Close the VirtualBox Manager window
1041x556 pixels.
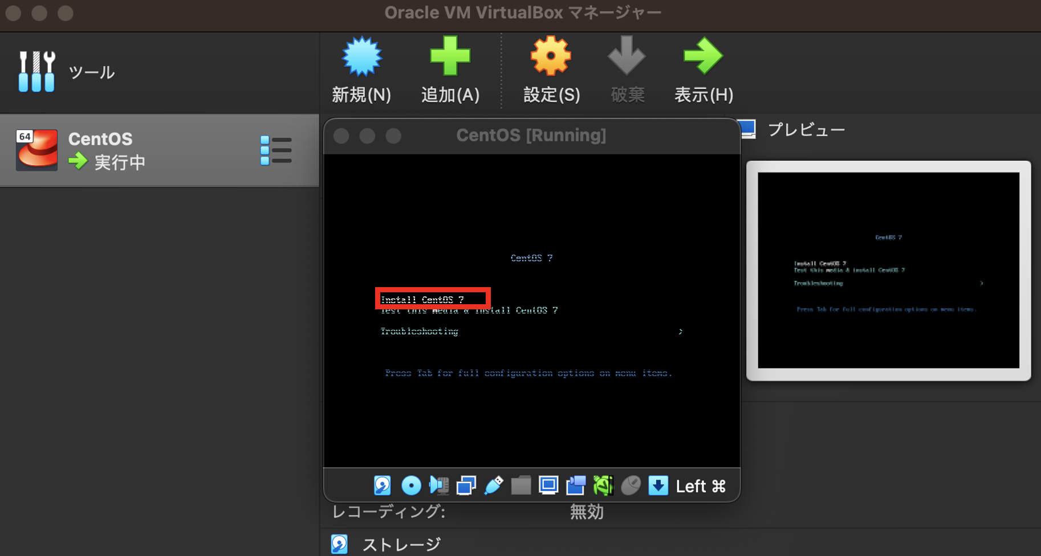tap(13, 13)
